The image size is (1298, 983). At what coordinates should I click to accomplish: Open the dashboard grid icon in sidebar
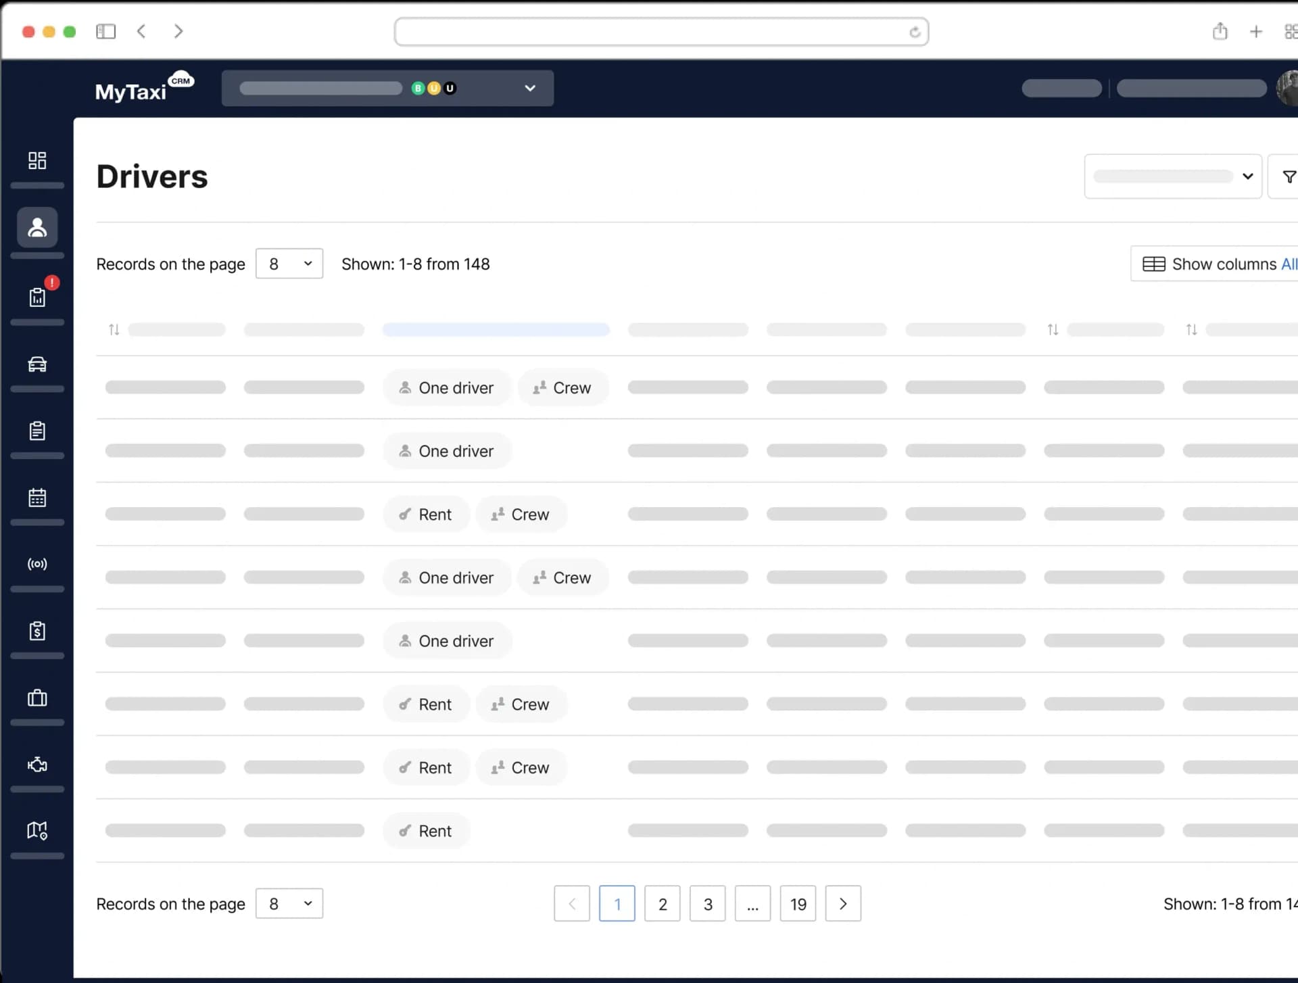[x=37, y=160]
